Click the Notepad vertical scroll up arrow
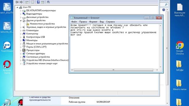Viewport: 189px width, 106px height. point(160,26)
